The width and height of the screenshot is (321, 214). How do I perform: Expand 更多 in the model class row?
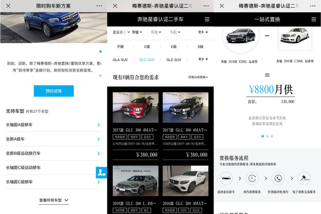click(x=203, y=59)
